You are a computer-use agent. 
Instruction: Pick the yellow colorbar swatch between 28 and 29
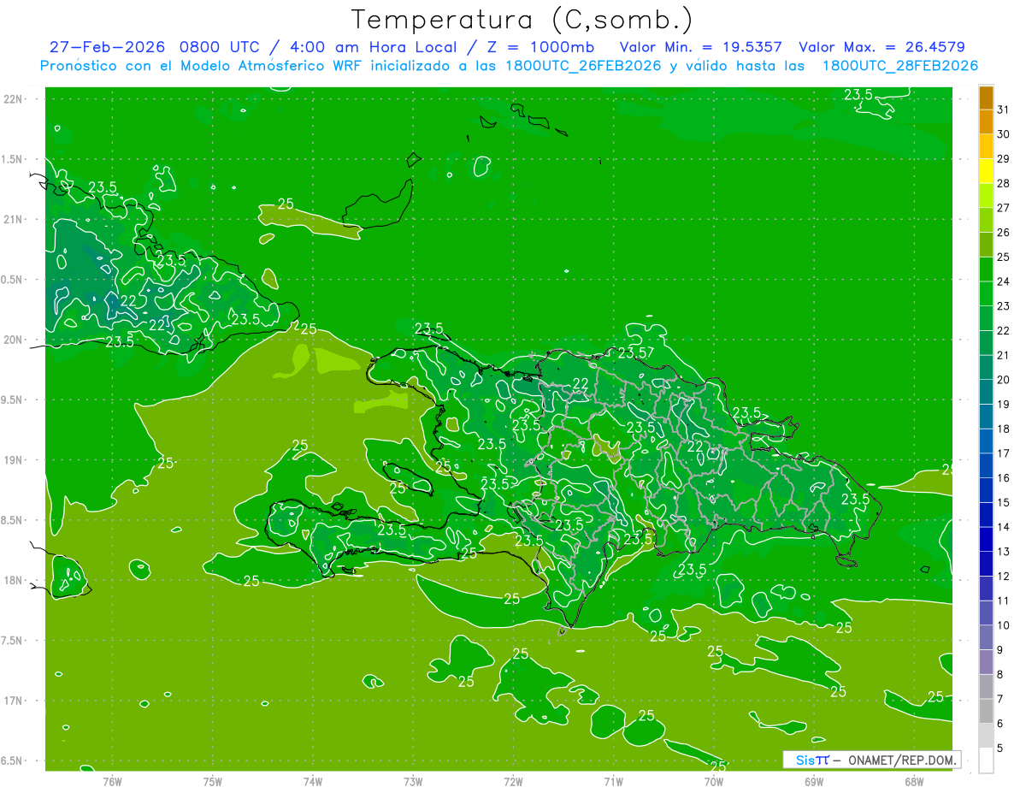[986, 171]
